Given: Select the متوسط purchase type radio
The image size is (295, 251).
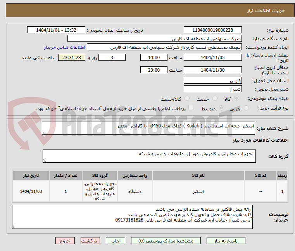Looking at the screenshot, I should pos(221,108).
